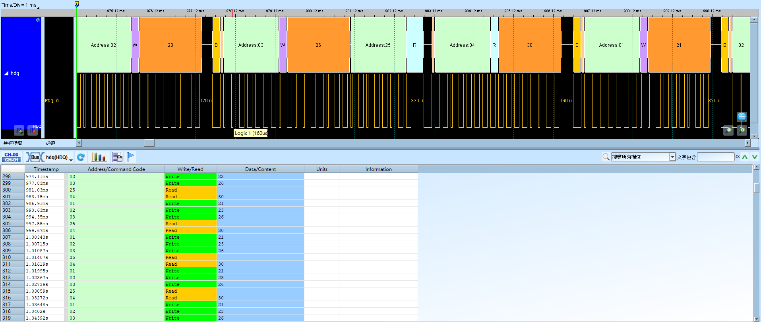Viewport: 761px width, 322px height.
Task: Click the Write/Read column header
Action: [190, 169]
